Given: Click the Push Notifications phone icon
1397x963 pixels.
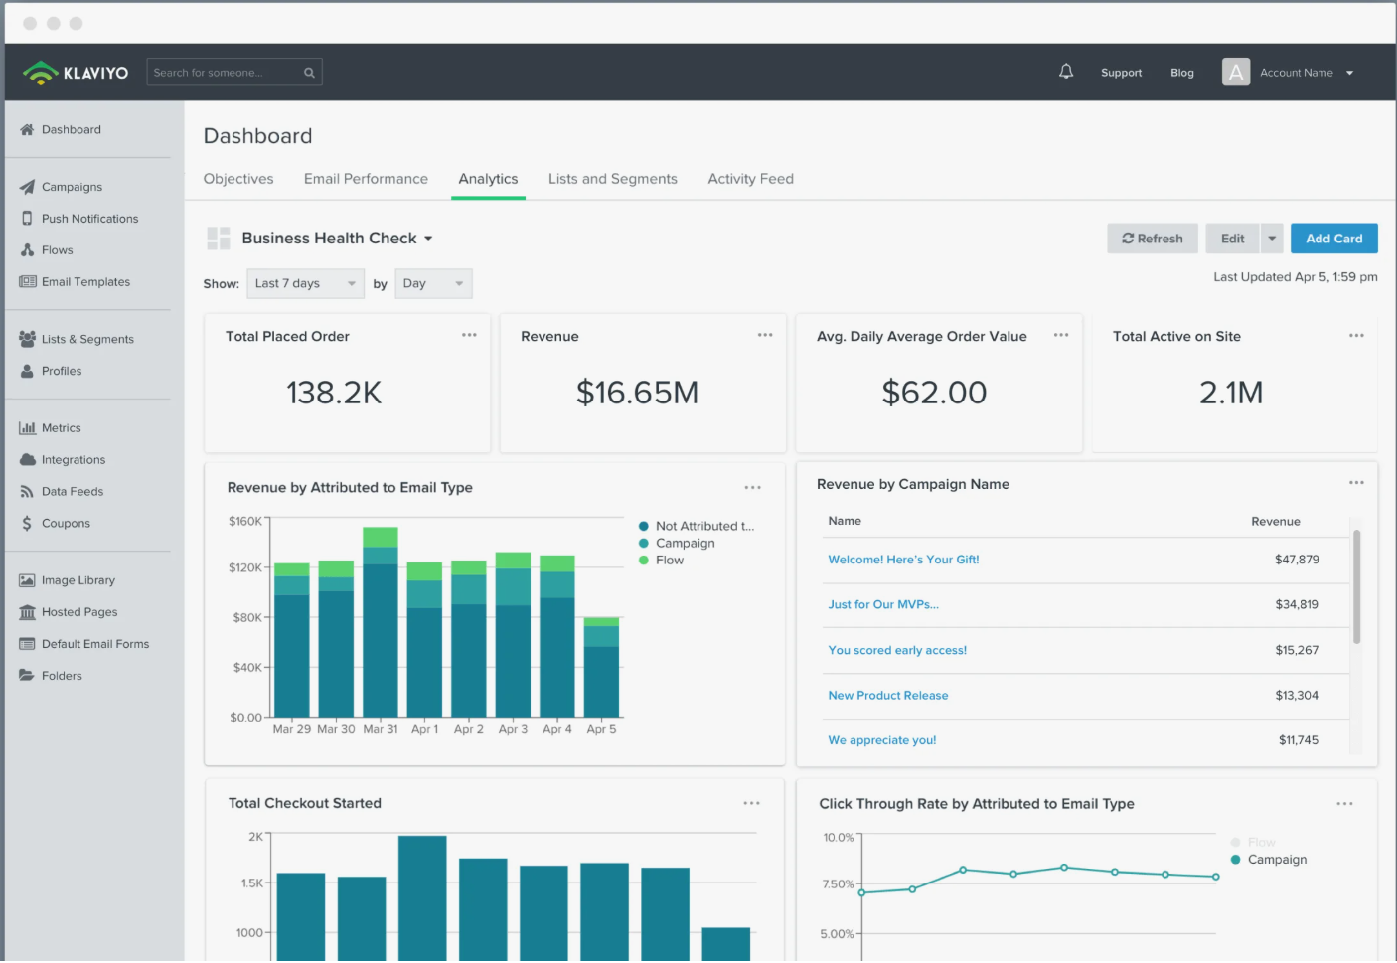Looking at the screenshot, I should (27, 219).
